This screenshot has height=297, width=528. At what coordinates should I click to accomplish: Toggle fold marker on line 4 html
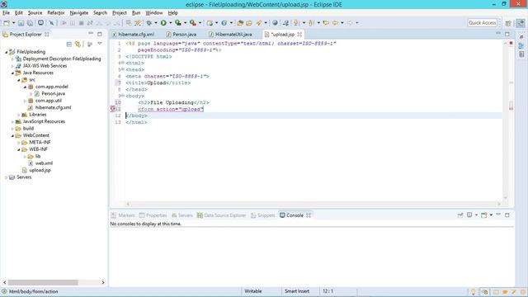(123, 63)
